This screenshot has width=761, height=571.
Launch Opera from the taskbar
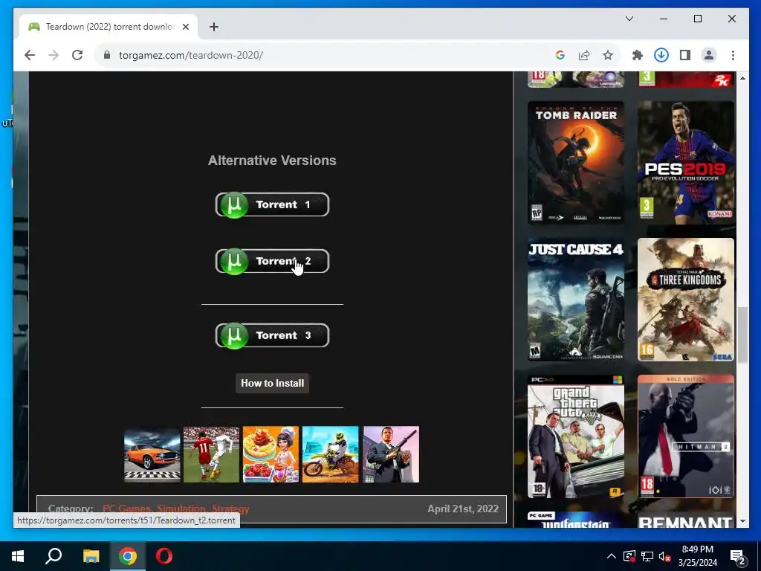point(164,556)
